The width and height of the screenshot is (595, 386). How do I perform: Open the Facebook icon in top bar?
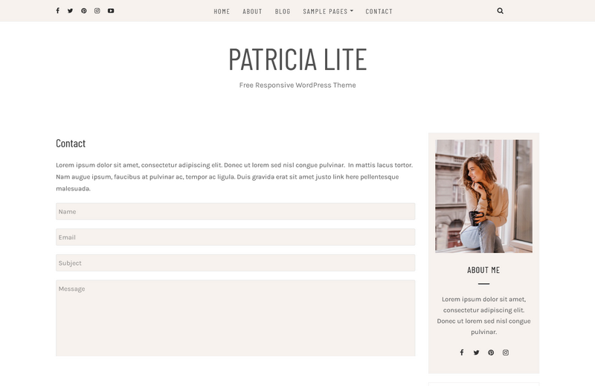[x=58, y=10]
